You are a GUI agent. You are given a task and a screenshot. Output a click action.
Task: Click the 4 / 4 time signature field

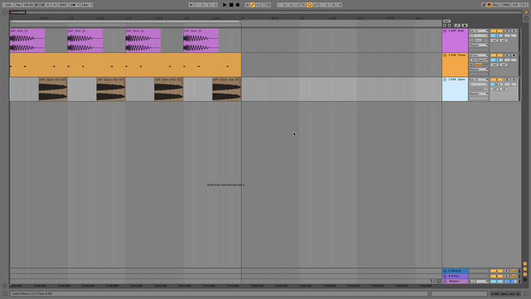tap(51, 5)
